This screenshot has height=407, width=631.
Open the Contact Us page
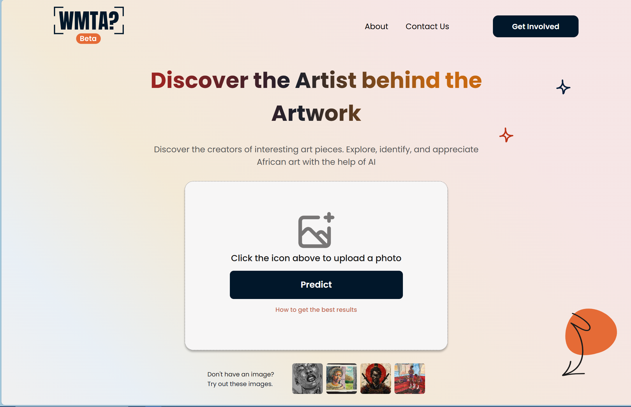[427, 26]
